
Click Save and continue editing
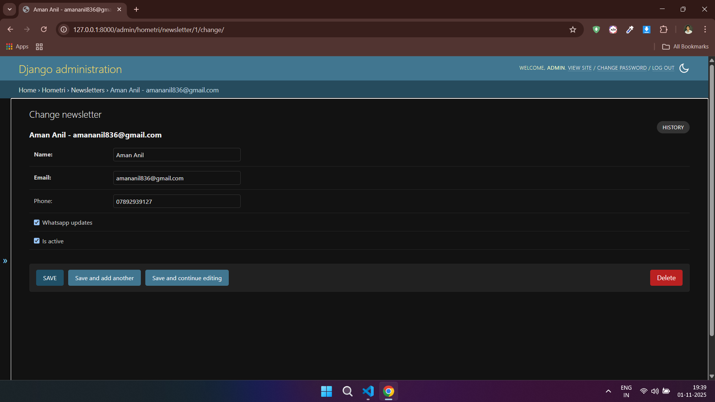pyautogui.click(x=187, y=278)
